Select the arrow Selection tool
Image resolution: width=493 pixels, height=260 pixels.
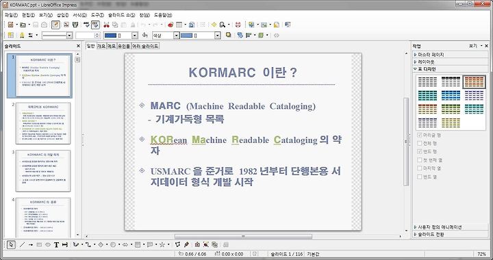(11, 245)
